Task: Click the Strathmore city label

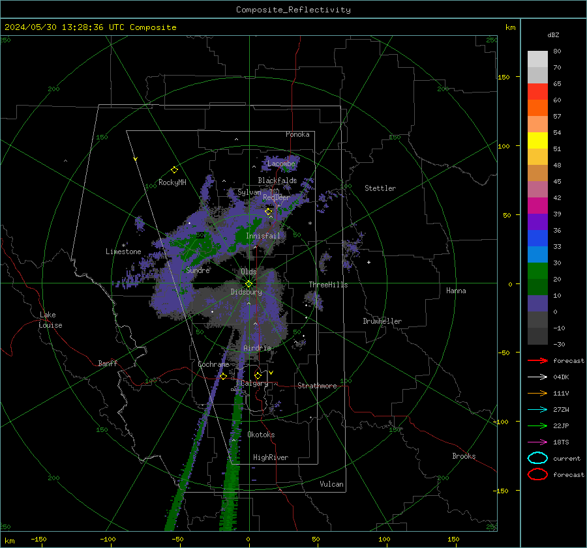Action: (x=317, y=386)
